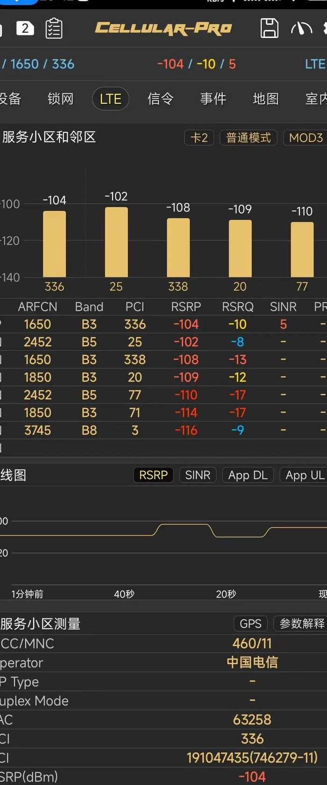The height and width of the screenshot is (785, 327).
Task: Switch to the LTE tab
Action: [x=110, y=99]
